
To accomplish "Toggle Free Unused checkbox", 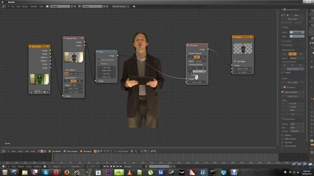I will point(64,151).
